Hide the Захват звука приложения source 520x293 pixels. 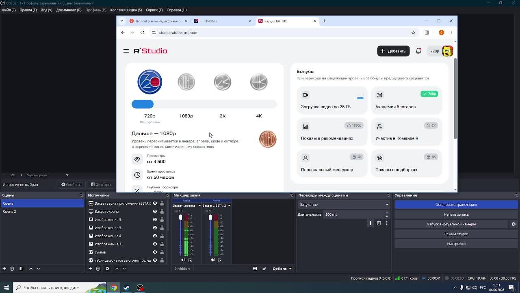point(155,203)
